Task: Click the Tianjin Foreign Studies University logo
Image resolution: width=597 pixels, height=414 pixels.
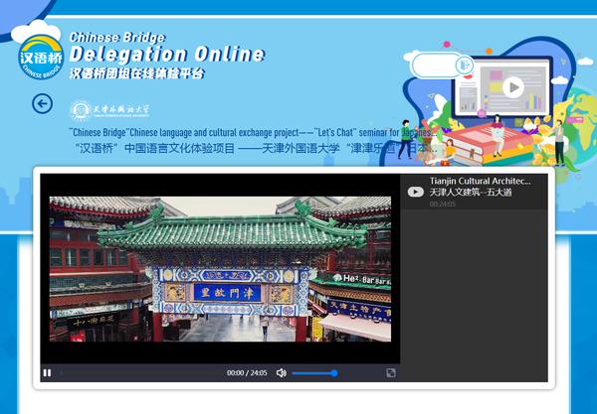Action: point(109,109)
